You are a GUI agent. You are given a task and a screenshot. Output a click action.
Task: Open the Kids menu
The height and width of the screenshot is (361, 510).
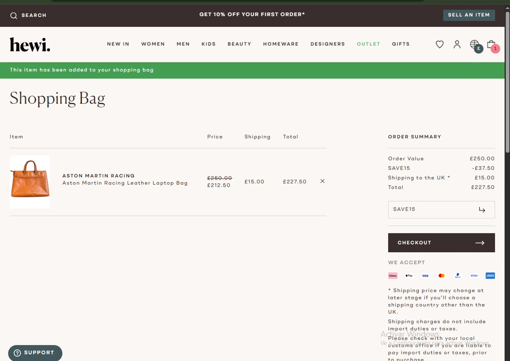point(208,44)
